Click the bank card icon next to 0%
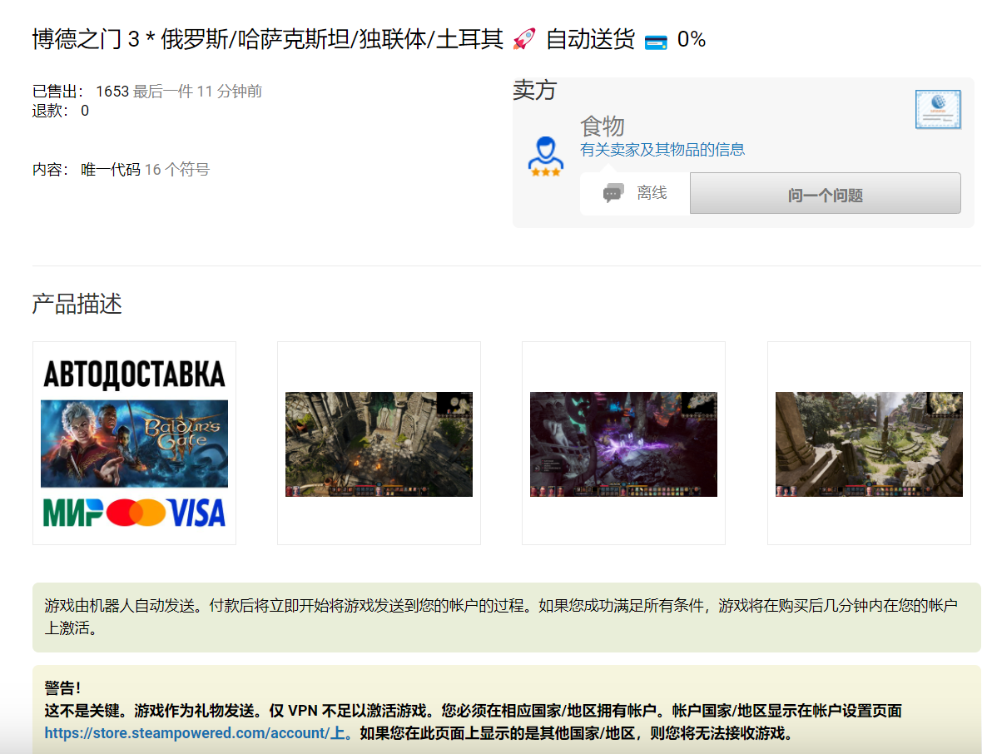The width and height of the screenshot is (982, 754). click(655, 40)
